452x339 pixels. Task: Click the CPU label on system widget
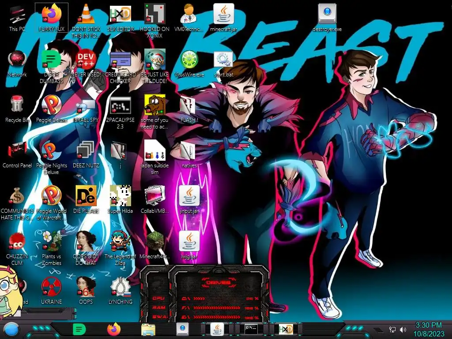158,298
